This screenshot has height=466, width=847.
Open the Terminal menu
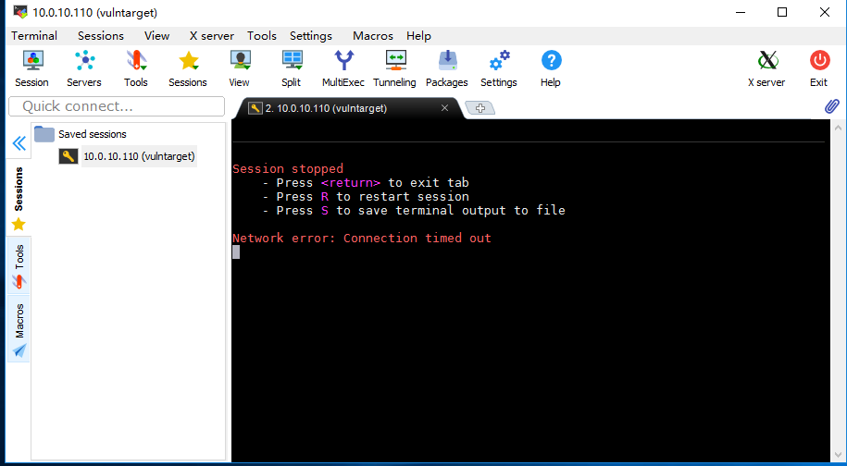(34, 36)
